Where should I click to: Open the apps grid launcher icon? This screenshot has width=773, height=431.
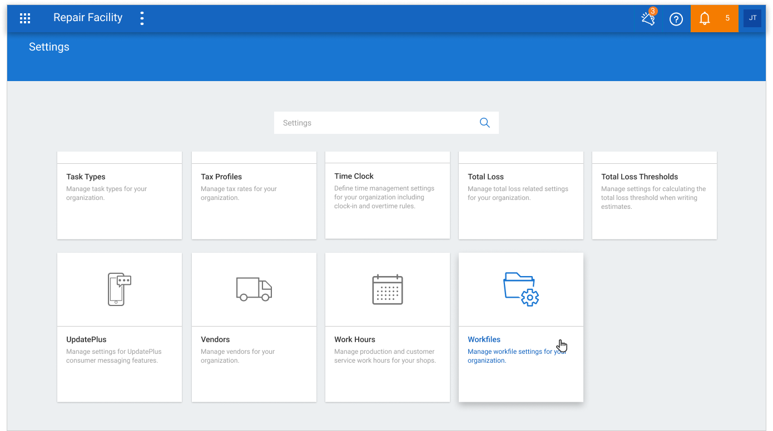25,18
